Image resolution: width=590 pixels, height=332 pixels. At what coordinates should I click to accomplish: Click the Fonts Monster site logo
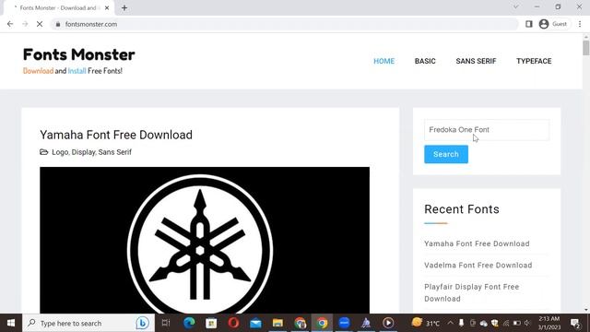(79, 54)
